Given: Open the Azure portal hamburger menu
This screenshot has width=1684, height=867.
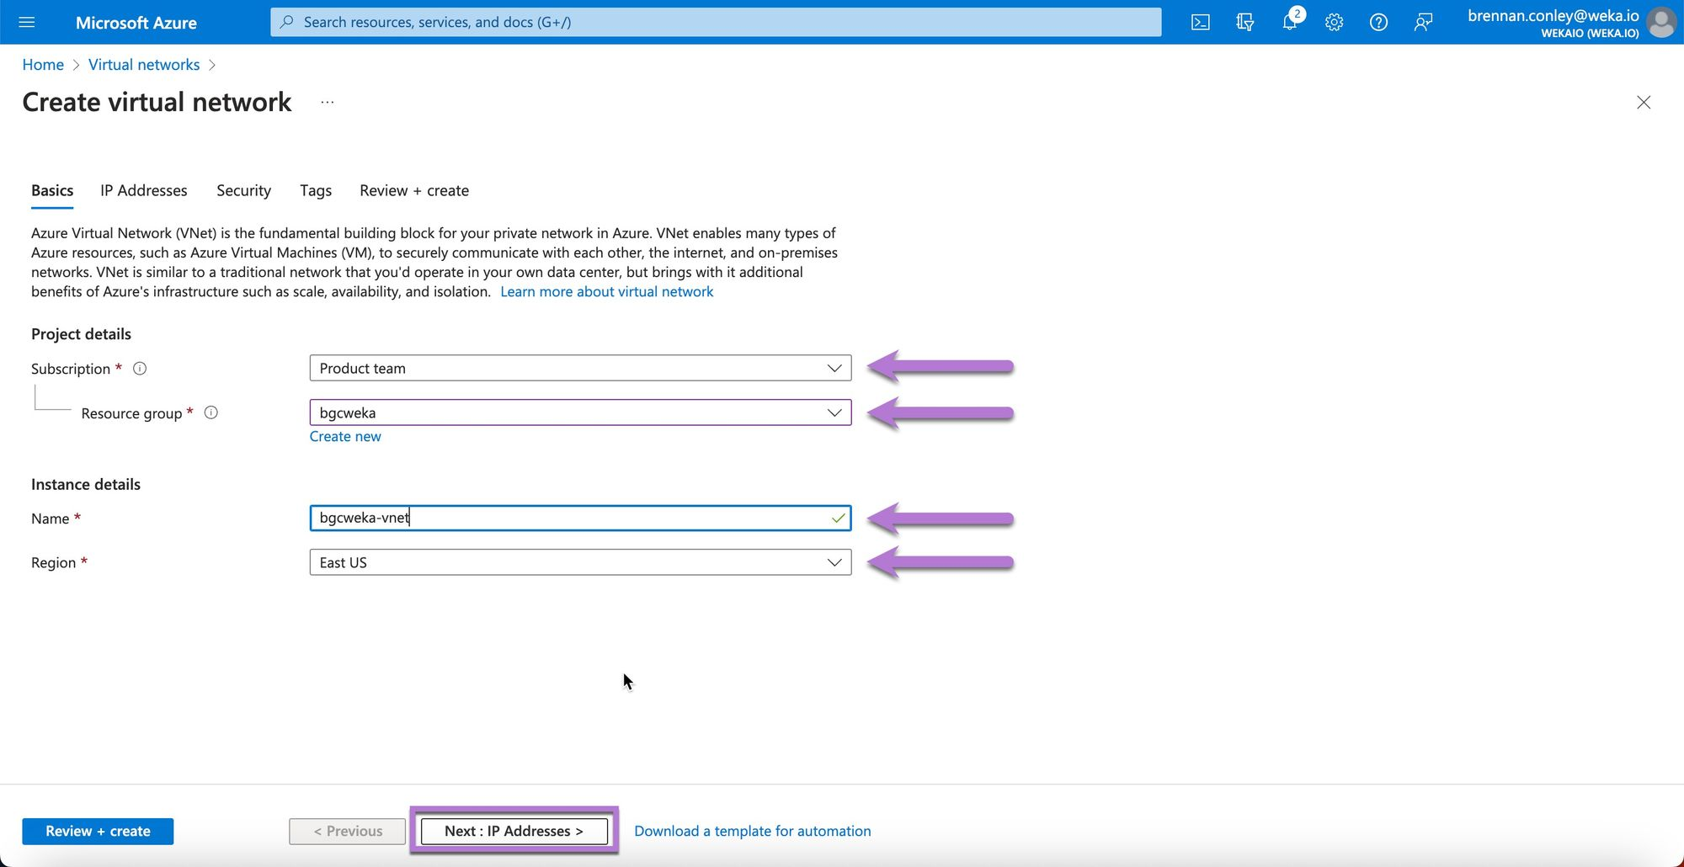Looking at the screenshot, I should (27, 22).
